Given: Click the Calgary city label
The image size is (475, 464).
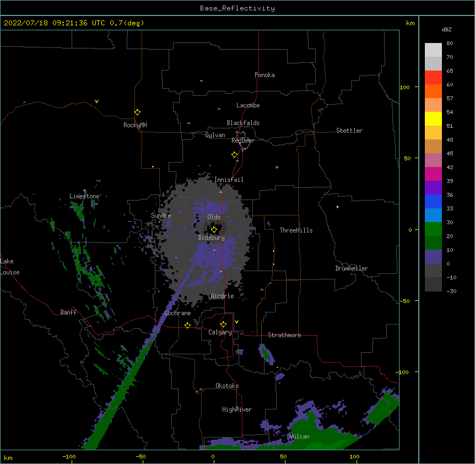Looking at the screenshot, I should click(220, 332).
